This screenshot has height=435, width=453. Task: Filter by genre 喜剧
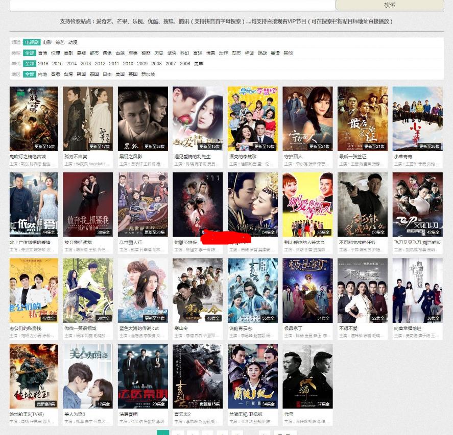pos(68,53)
